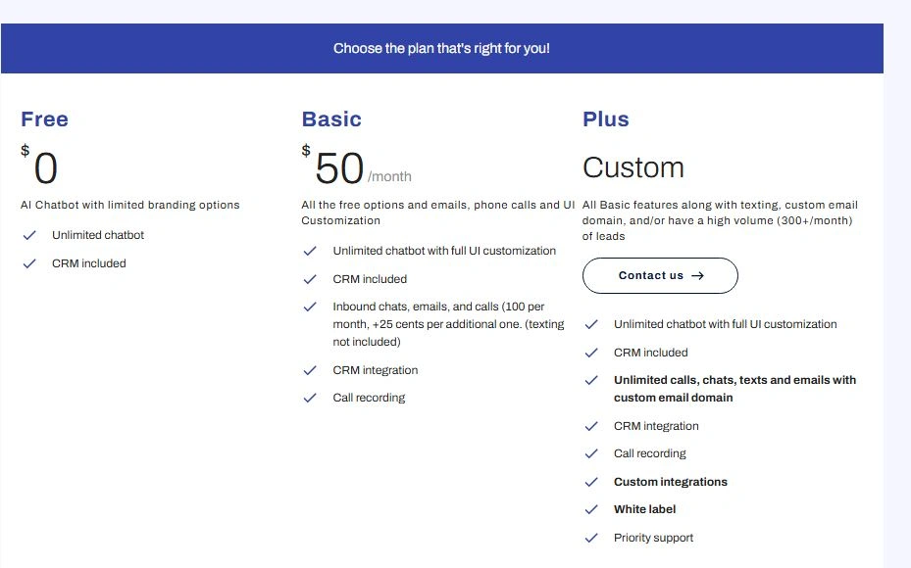Viewport: 911px width, 568px height.
Task: Click checkmark beside Basic plan Call recording
Action: pyautogui.click(x=310, y=398)
